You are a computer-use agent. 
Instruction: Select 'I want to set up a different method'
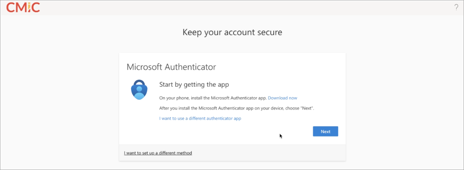[158, 153]
